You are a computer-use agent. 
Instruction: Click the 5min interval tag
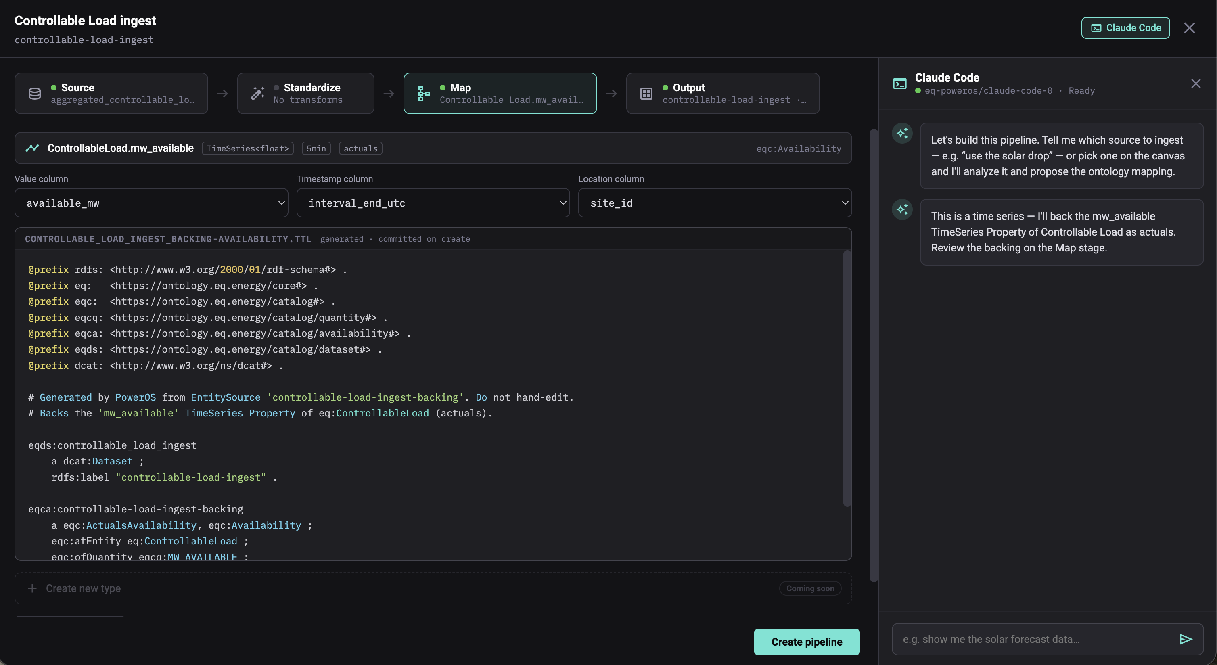coord(316,148)
